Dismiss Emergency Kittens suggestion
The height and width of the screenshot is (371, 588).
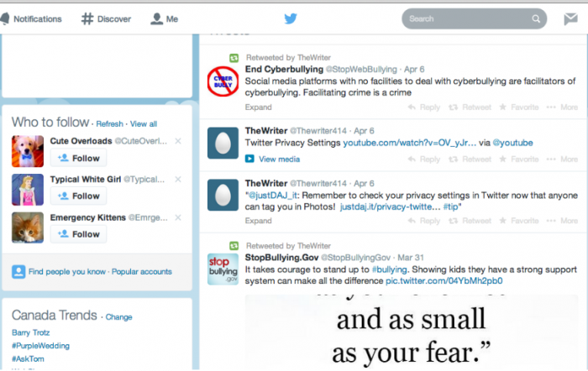[178, 217]
